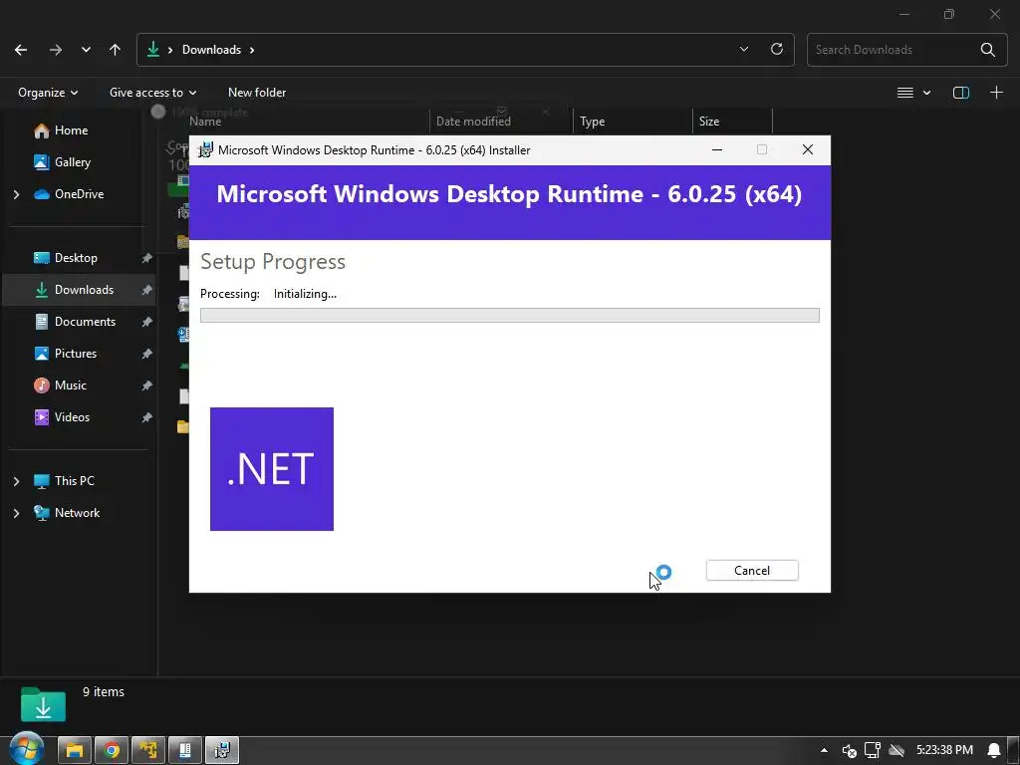Click the pin icon beside Documents

click(x=147, y=322)
